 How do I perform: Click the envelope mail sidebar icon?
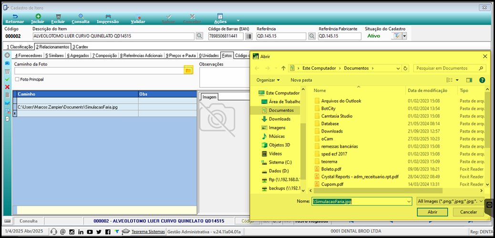pyautogui.click(x=7, y=103)
